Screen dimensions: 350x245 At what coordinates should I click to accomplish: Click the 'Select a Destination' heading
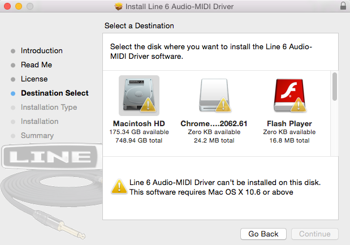139,25
